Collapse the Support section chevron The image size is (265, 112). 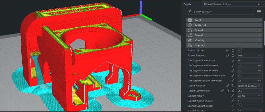click(x=259, y=45)
